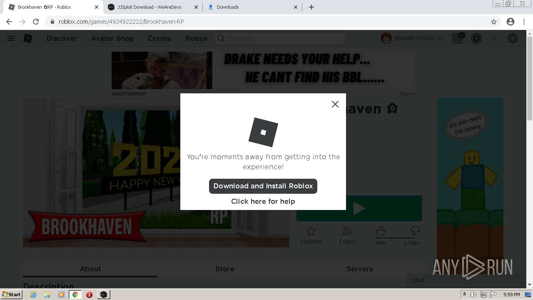Favorite the Brookhaven experience
The height and width of the screenshot is (300, 533).
tap(311, 235)
